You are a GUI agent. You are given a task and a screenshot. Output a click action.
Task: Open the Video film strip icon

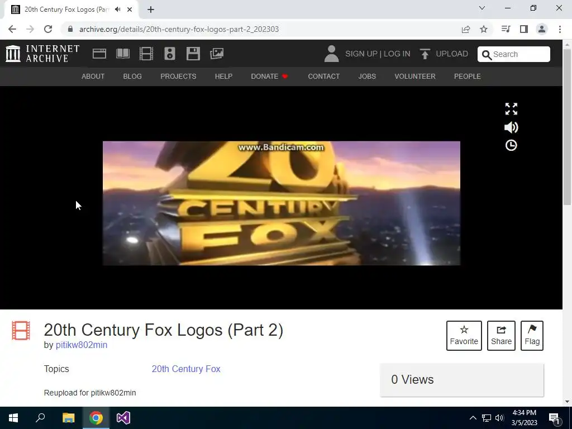(x=146, y=54)
